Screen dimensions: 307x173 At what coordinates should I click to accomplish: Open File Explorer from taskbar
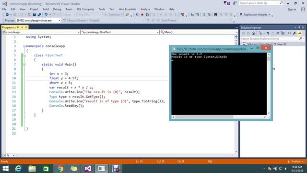coord(32,169)
